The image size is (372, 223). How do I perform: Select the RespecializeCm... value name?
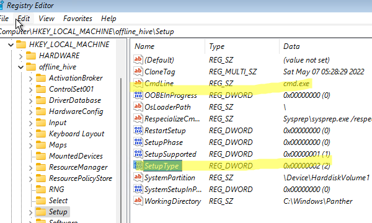tap(172, 119)
